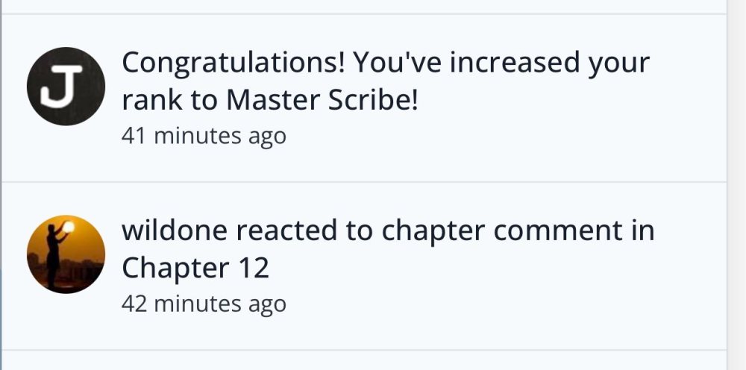Click the sunset silhouette avatar of wildone
This screenshot has height=370, width=746.
(x=66, y=254)
